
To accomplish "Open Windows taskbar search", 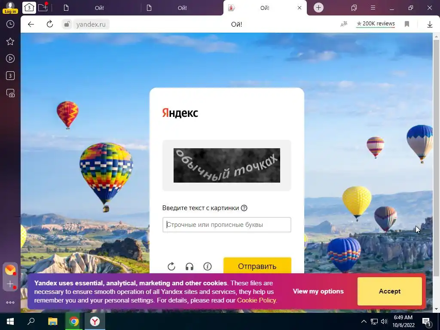I will click(x=31, y=321).
